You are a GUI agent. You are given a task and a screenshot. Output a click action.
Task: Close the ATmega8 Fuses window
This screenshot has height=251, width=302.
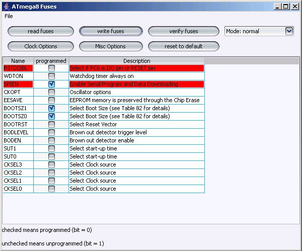coord(295,7)
